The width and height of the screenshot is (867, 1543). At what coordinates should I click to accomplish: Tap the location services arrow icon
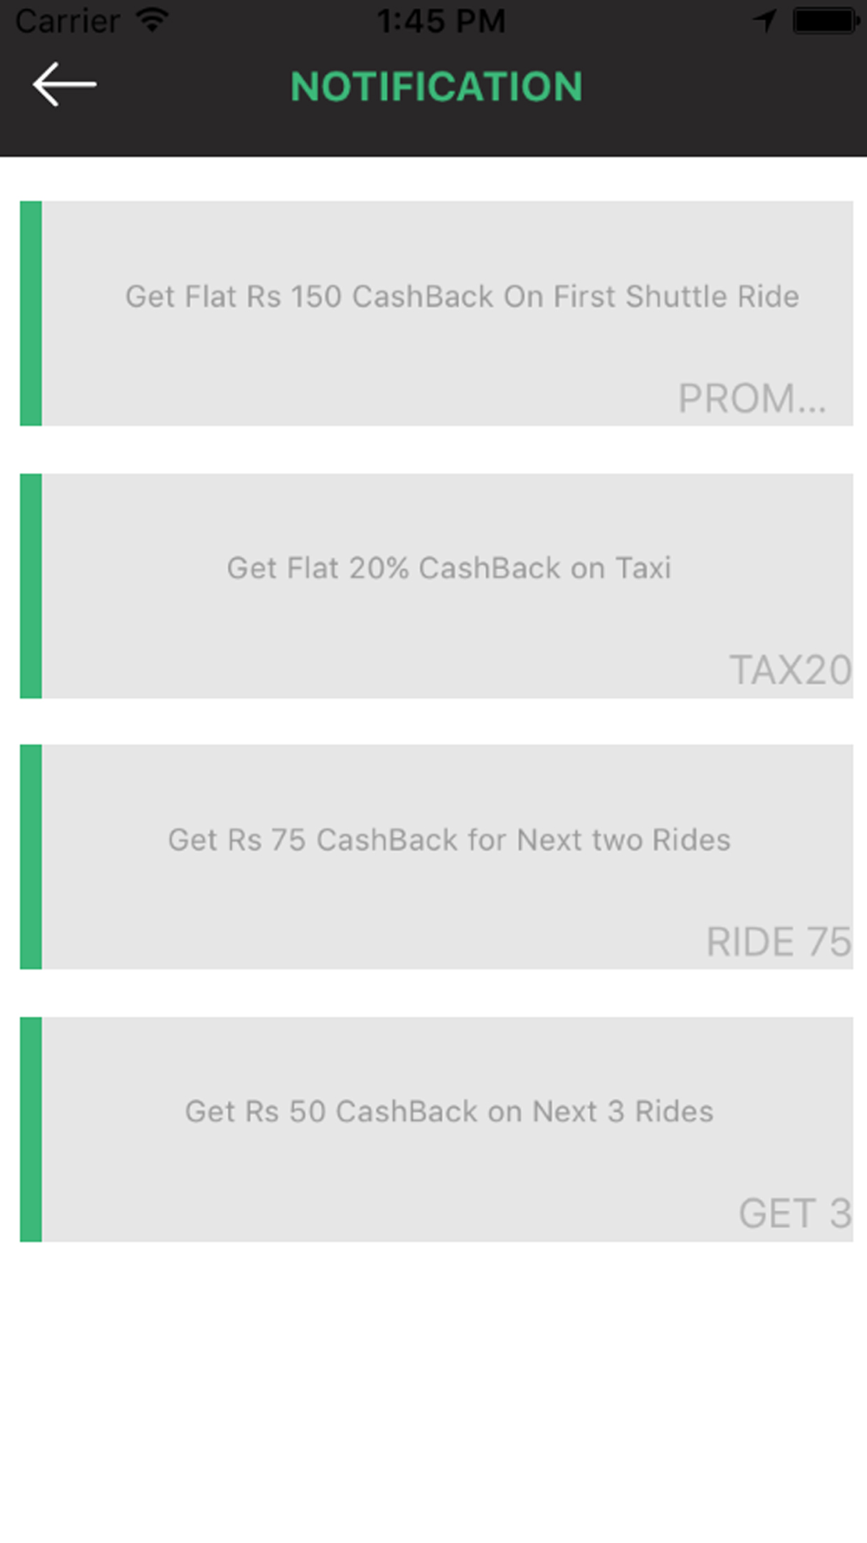pyautogui.click(x=765, y=20)
